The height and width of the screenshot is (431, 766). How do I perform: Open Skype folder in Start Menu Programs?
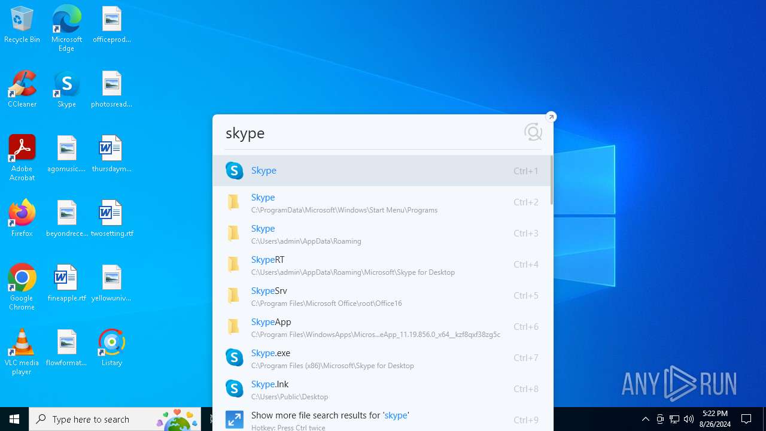point(381,203)
